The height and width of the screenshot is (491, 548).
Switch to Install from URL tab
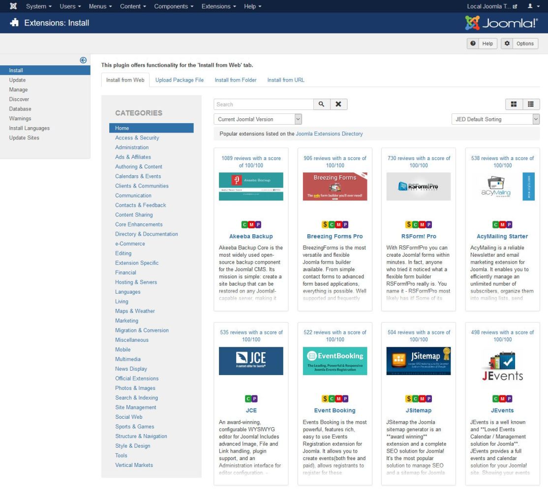coord(285,80)
